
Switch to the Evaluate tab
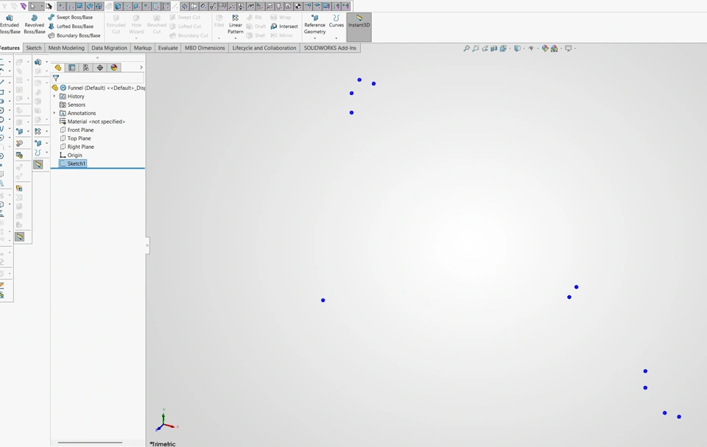pyautogui.click(x=168, y=48)
